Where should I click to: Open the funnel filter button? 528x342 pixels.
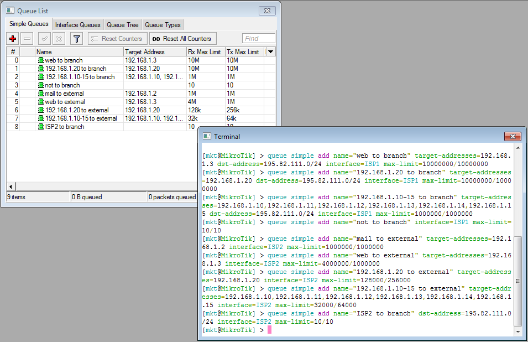(x=77, y=39)
